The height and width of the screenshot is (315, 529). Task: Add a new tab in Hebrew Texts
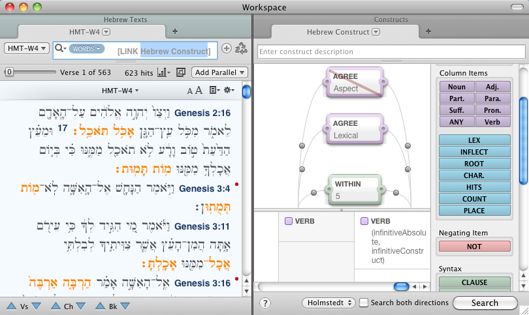(174, 31)
